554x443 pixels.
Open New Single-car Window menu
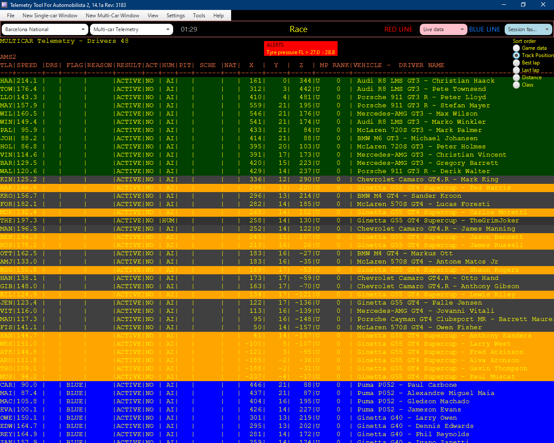(50, 16)
